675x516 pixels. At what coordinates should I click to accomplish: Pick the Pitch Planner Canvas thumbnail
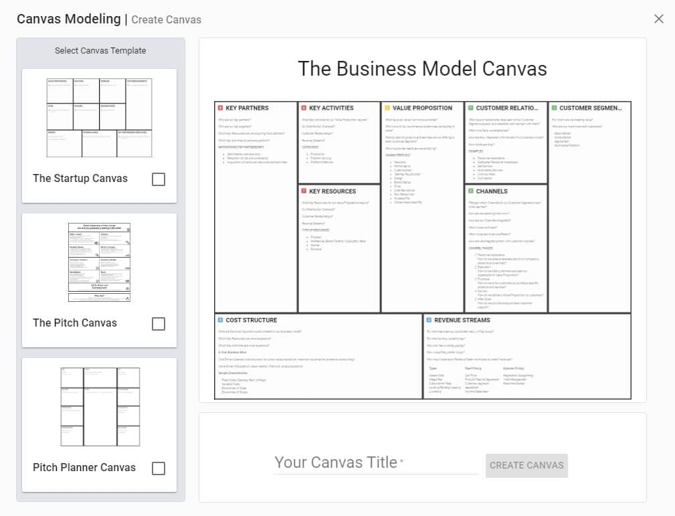(100, 407)
